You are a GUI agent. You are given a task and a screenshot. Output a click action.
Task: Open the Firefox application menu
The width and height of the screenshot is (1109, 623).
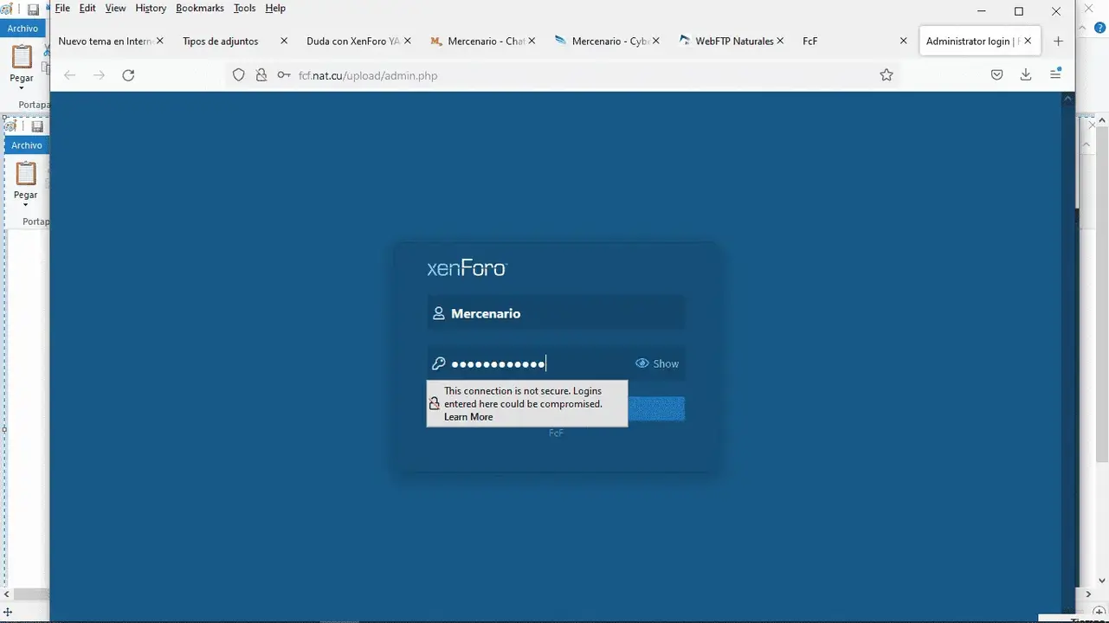point(1055,74)
